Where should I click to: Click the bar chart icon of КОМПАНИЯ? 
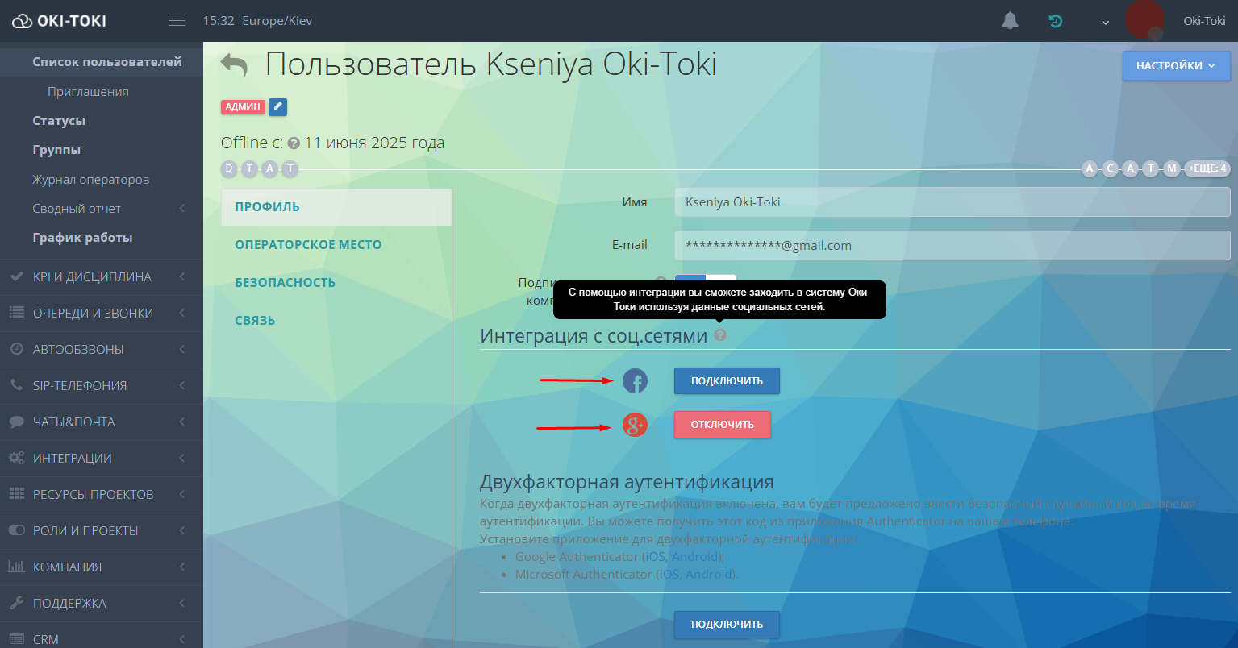point(17,567)
